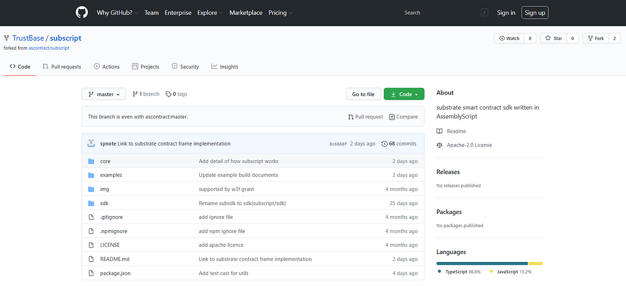Viewport: 626px width, 286px height.
Task: Click the Go to file button
Action: point(363,94)
